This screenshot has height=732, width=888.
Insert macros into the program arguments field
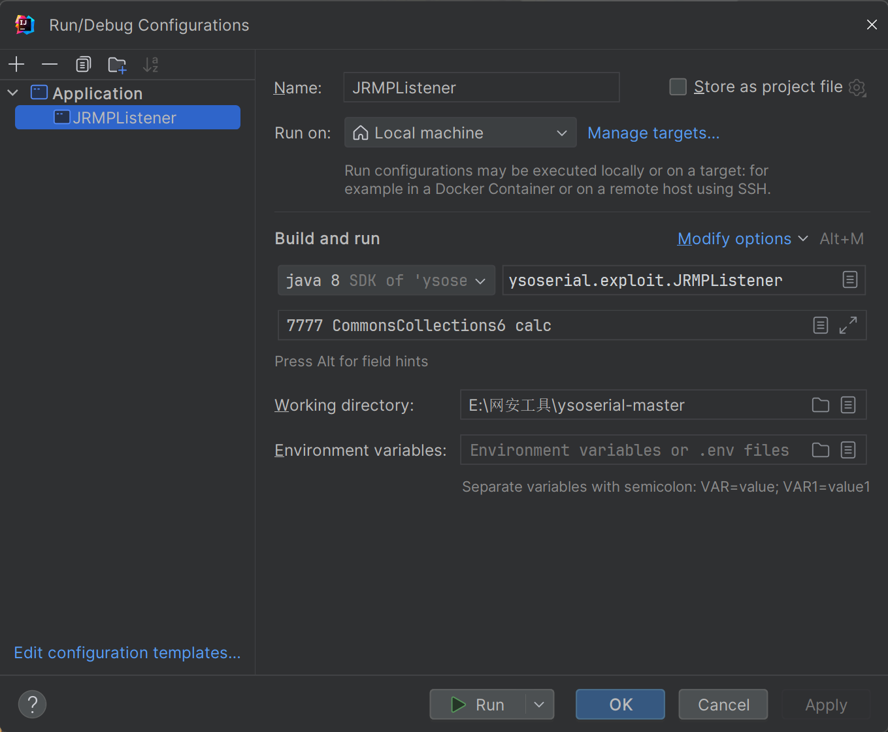coord(821,325)
